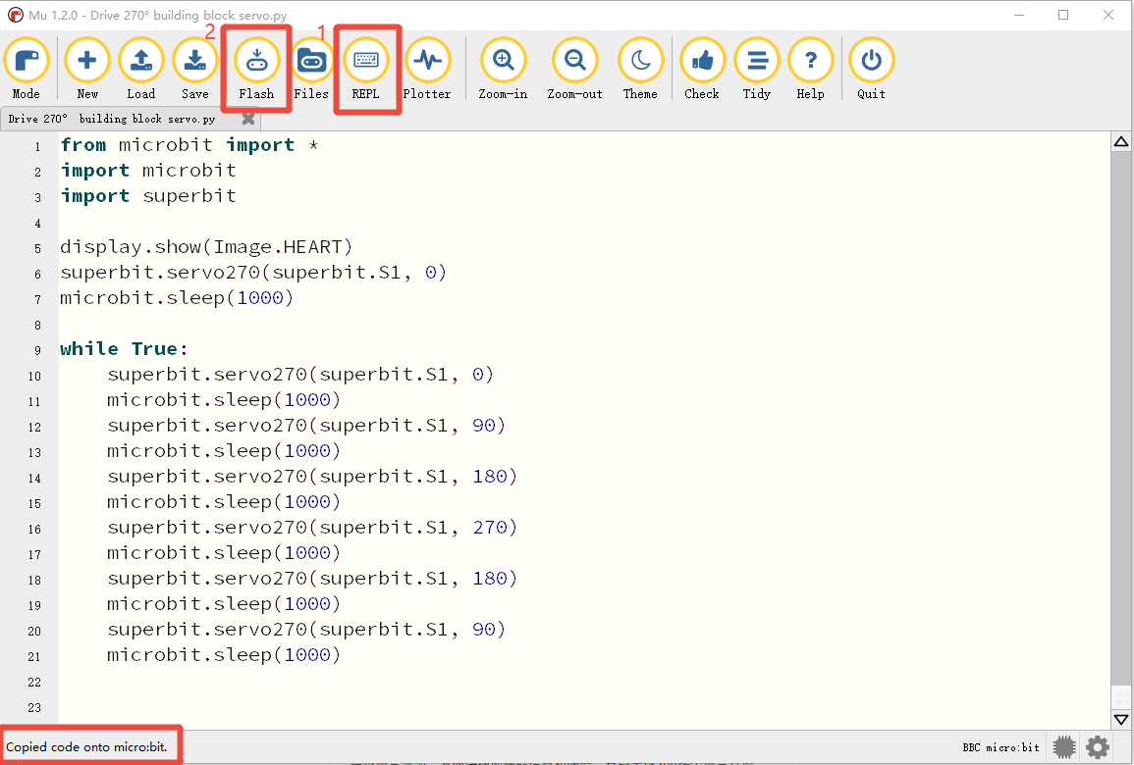This screenshot has height=765, width=1134.
Task: Open the Help documentation
Action: (811, 69)
